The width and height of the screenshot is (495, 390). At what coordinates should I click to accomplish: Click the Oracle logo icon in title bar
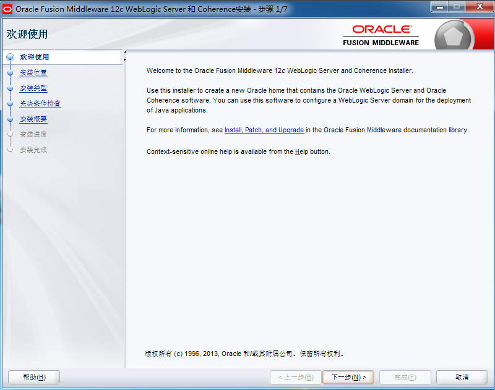pyautogui.click(x=8, y=8)
